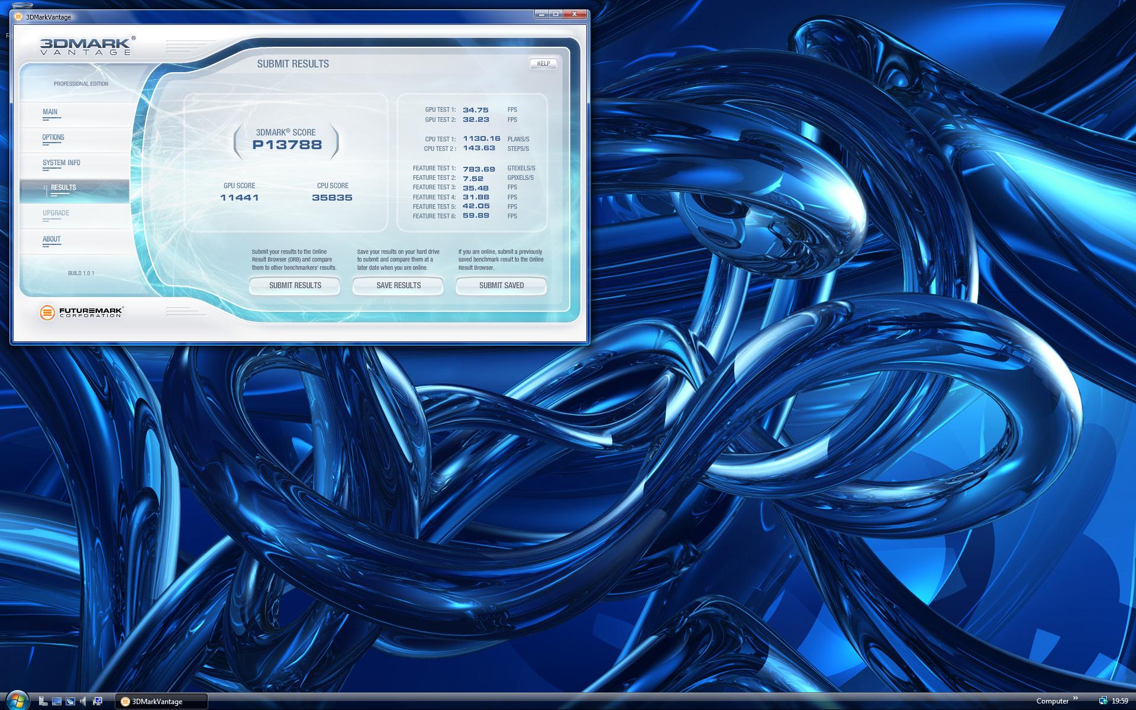Open the SYSTEM INFO section
This screenshot has height=710, width=1136.
75,165
